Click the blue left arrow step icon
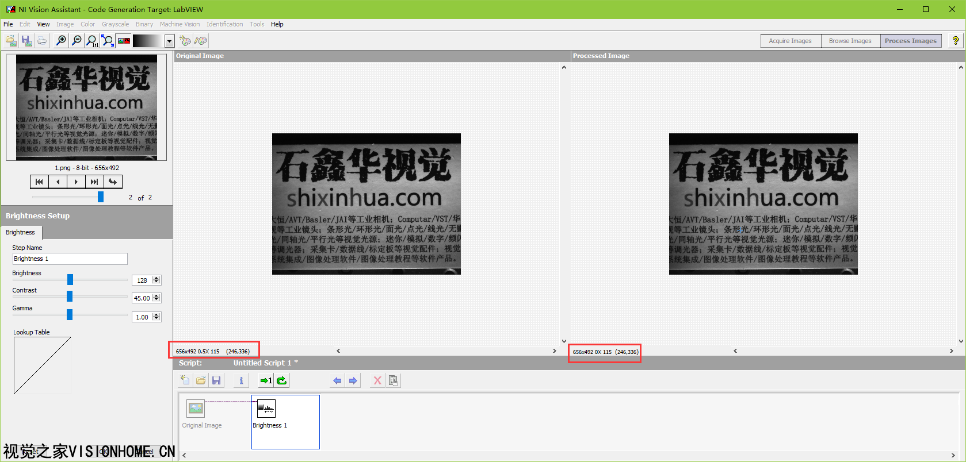966x462 pixels. coord(337,380)
